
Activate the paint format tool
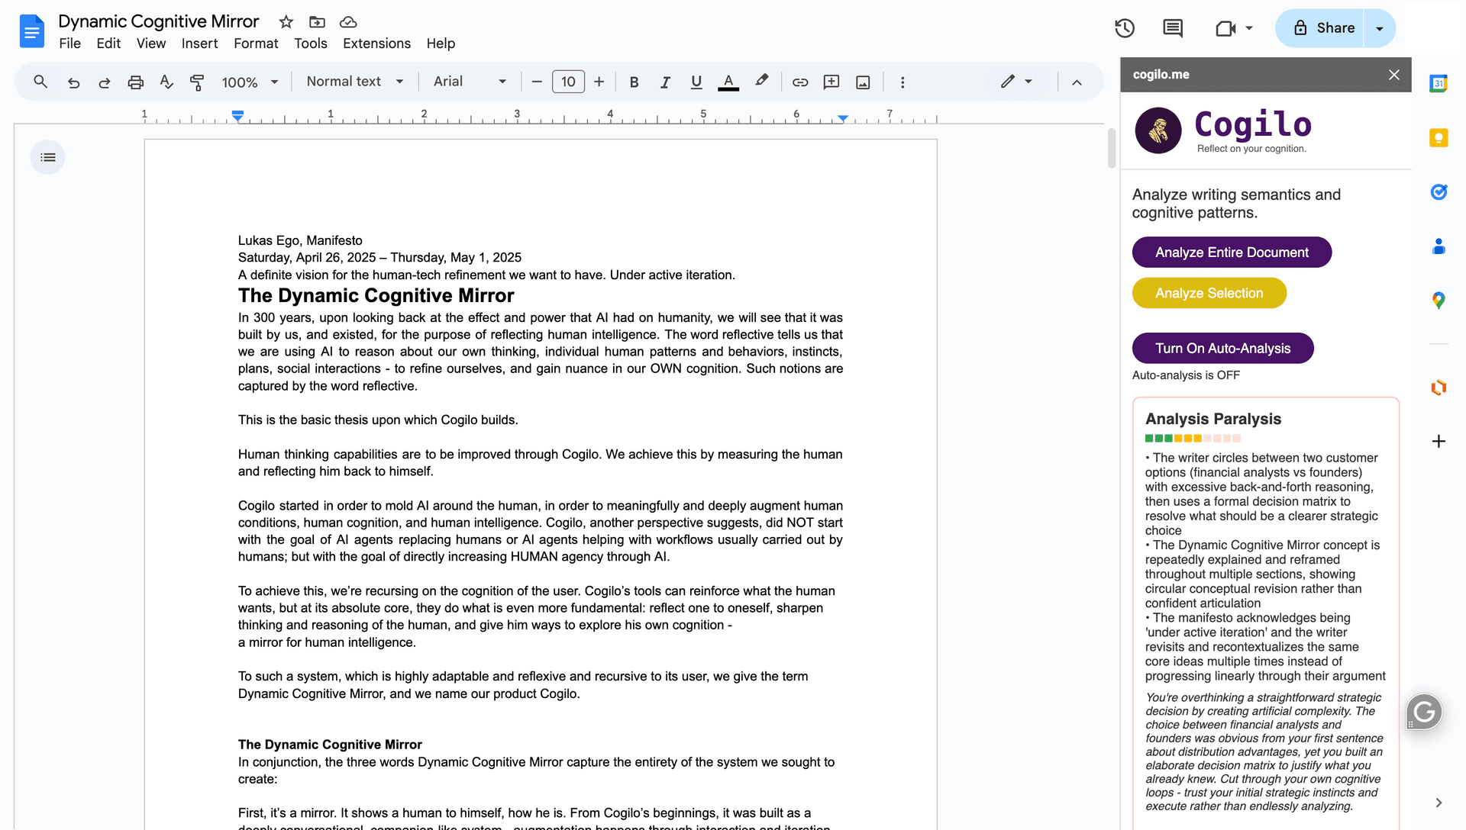coord(197,82)
